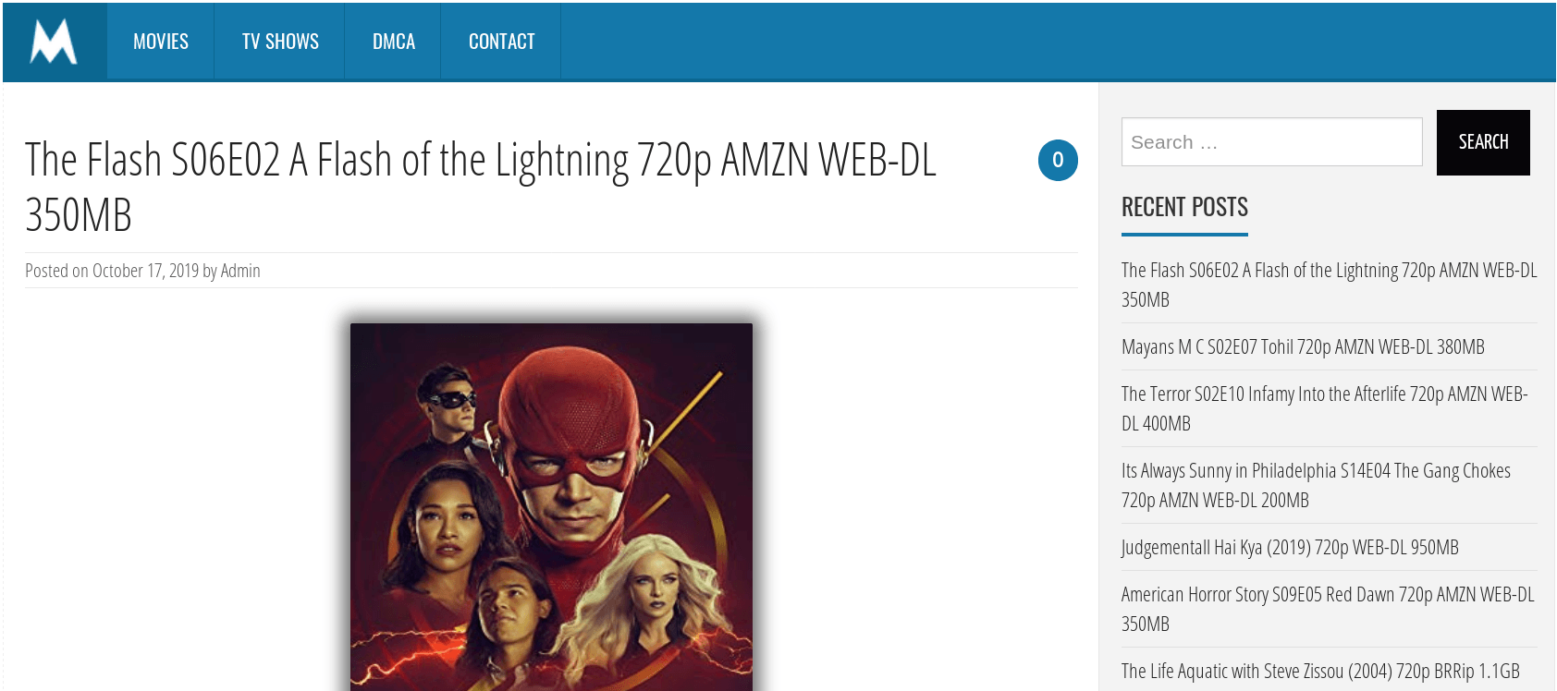Click the post title heading link

pos(481,188)
